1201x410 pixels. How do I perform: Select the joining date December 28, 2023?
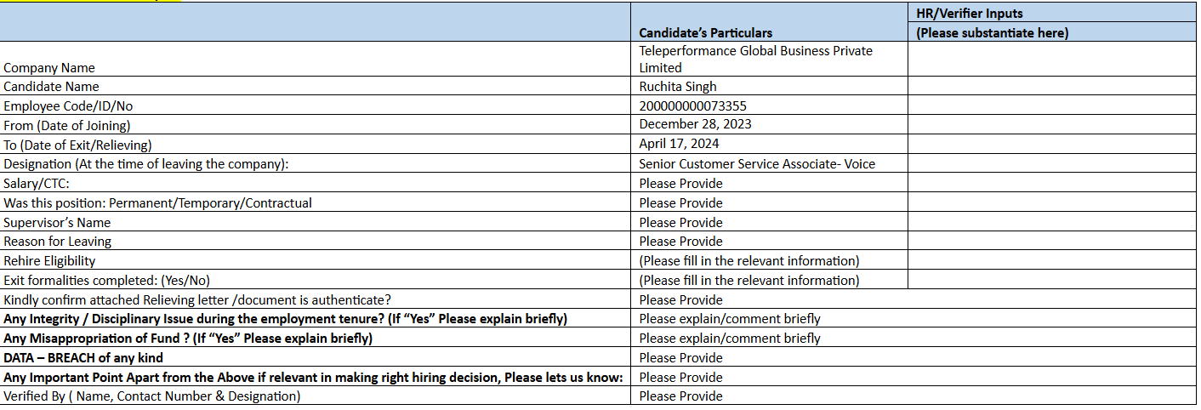pyautogui.click(x=695, y=124)
